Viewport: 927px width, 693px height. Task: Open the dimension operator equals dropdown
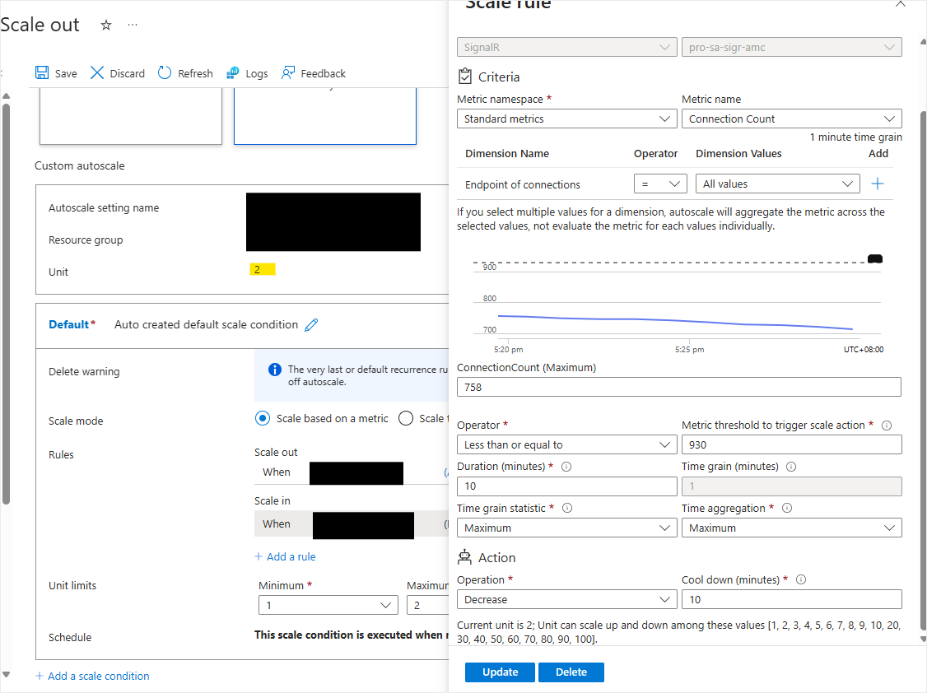click(660, 184)
